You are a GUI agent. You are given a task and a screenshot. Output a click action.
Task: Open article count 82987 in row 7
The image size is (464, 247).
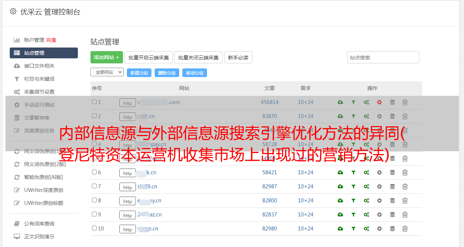point(270,187)
